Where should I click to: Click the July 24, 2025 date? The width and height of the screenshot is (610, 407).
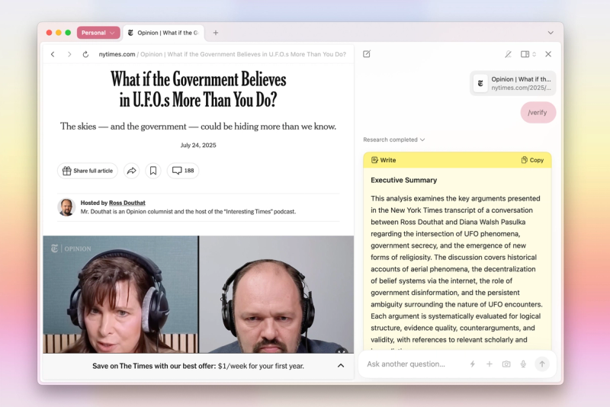tap(198, 146)
